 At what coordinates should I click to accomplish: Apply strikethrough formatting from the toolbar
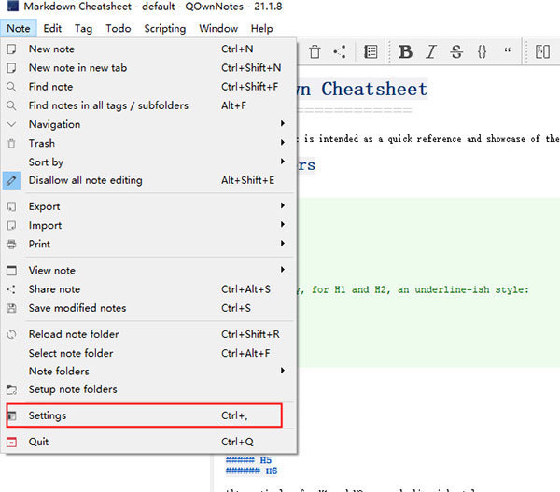coord(456,52)
